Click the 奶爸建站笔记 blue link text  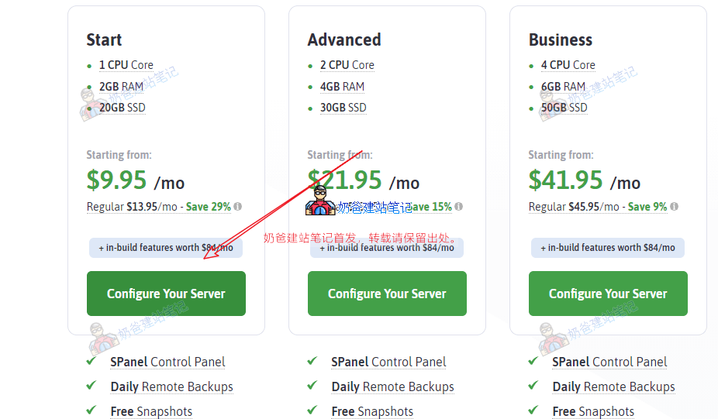click(375, 208)
